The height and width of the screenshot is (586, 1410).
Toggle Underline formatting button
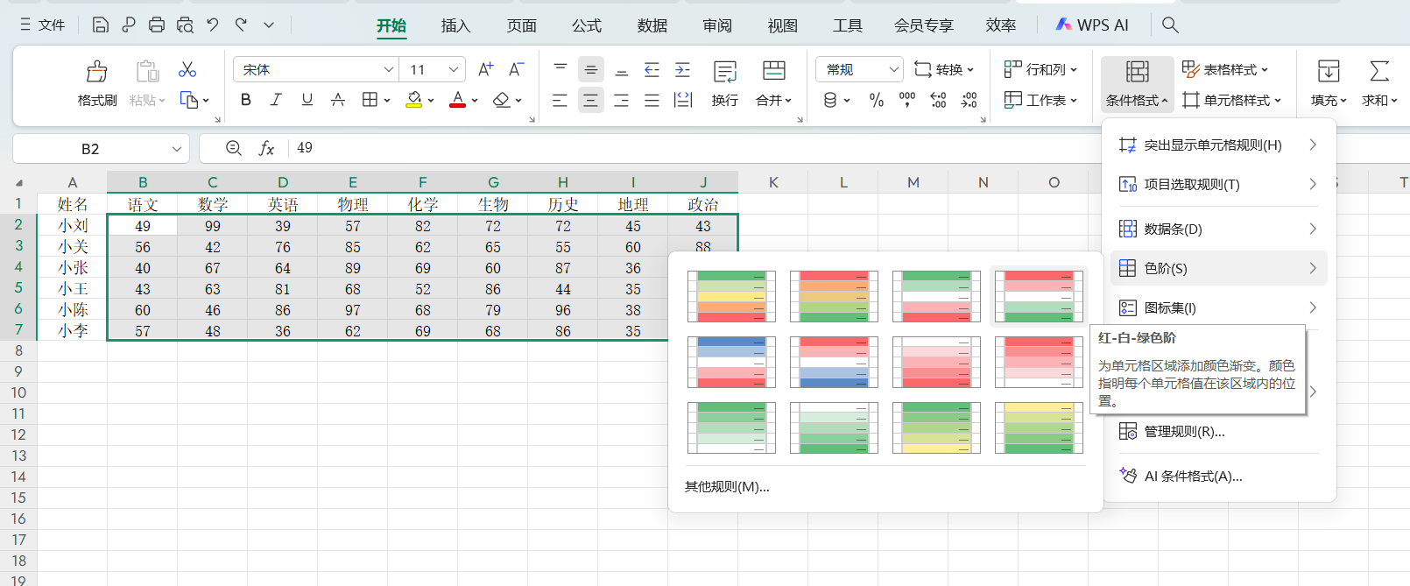point(307,100)
